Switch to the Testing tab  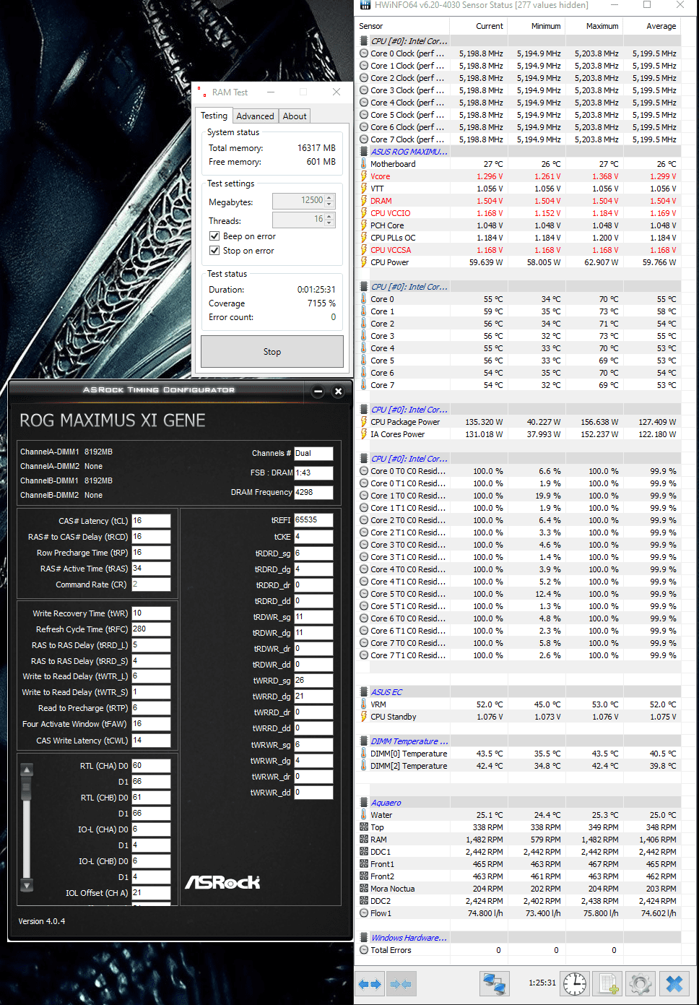[214, 116]
